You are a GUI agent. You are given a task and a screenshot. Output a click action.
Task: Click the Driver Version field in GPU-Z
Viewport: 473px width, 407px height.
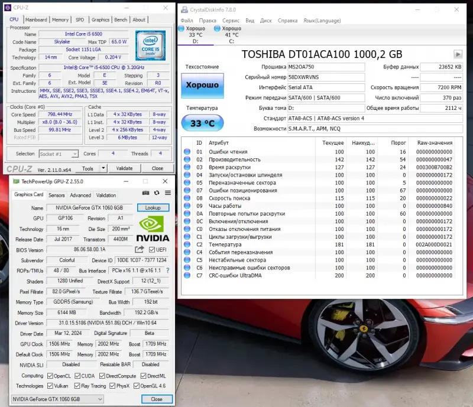pos(108,323)
